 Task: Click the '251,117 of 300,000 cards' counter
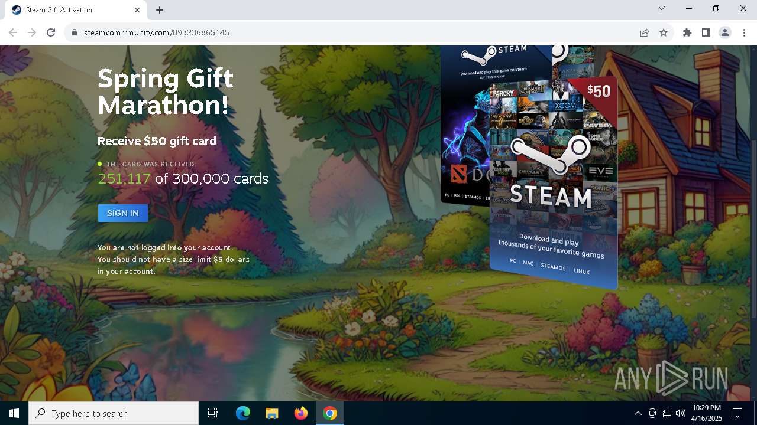(183, 178)
